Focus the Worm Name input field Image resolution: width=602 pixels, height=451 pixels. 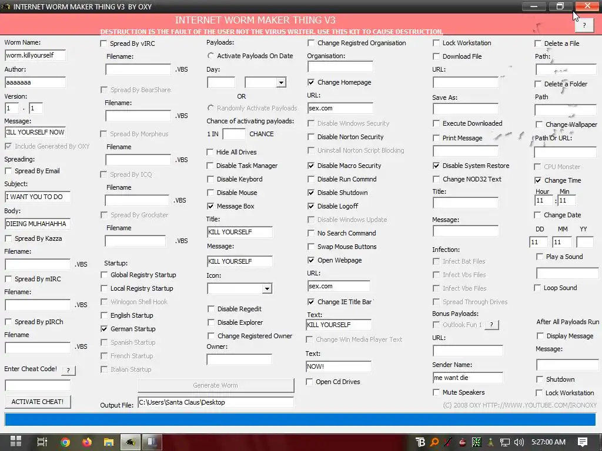click(35, 55)
